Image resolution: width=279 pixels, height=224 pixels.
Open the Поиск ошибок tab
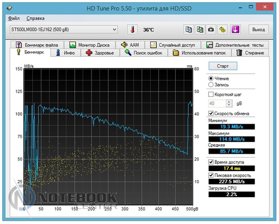coord(143,53)
